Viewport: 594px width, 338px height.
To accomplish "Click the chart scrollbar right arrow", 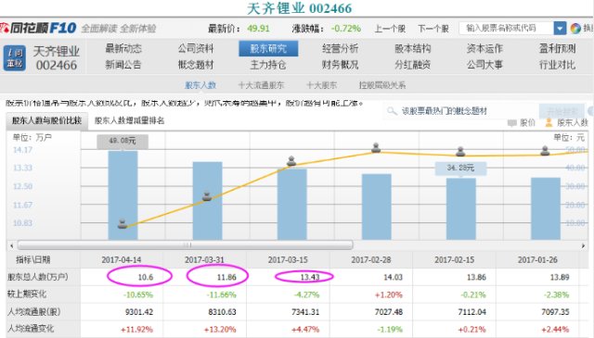I will pyautogui.click(x=583, y=245).
